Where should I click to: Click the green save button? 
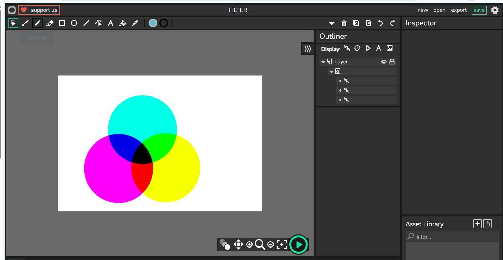pos(479,10)
